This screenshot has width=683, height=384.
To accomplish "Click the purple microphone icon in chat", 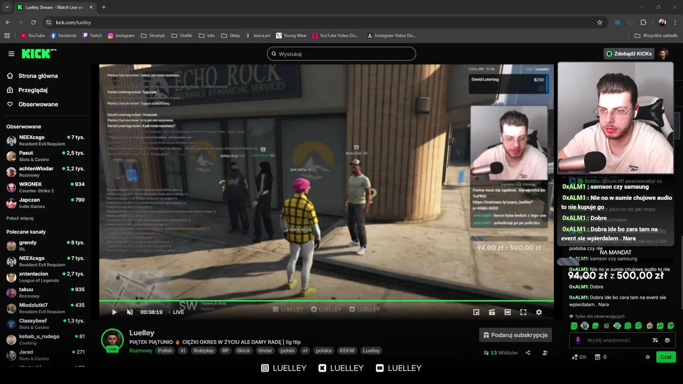I will tap(577, 340).
